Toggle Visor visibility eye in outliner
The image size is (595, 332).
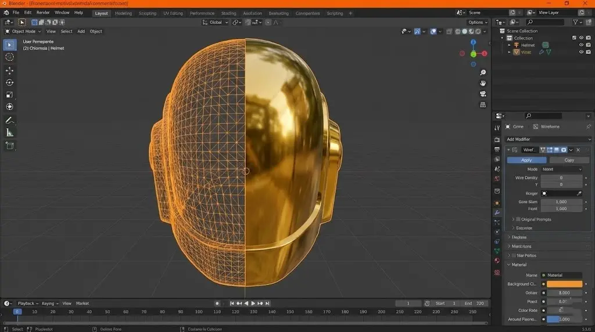click(581, 52)
